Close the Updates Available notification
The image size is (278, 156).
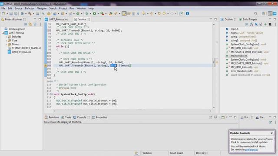271,133
